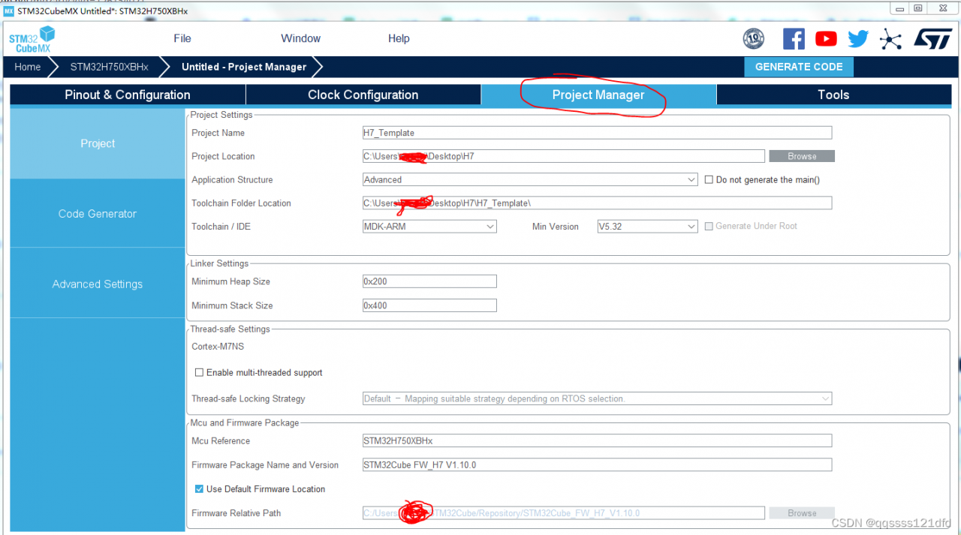Click Firmware Package Name and Version field
The width and height of the screenshot is (961, 535).
click(x=597, y=464)
